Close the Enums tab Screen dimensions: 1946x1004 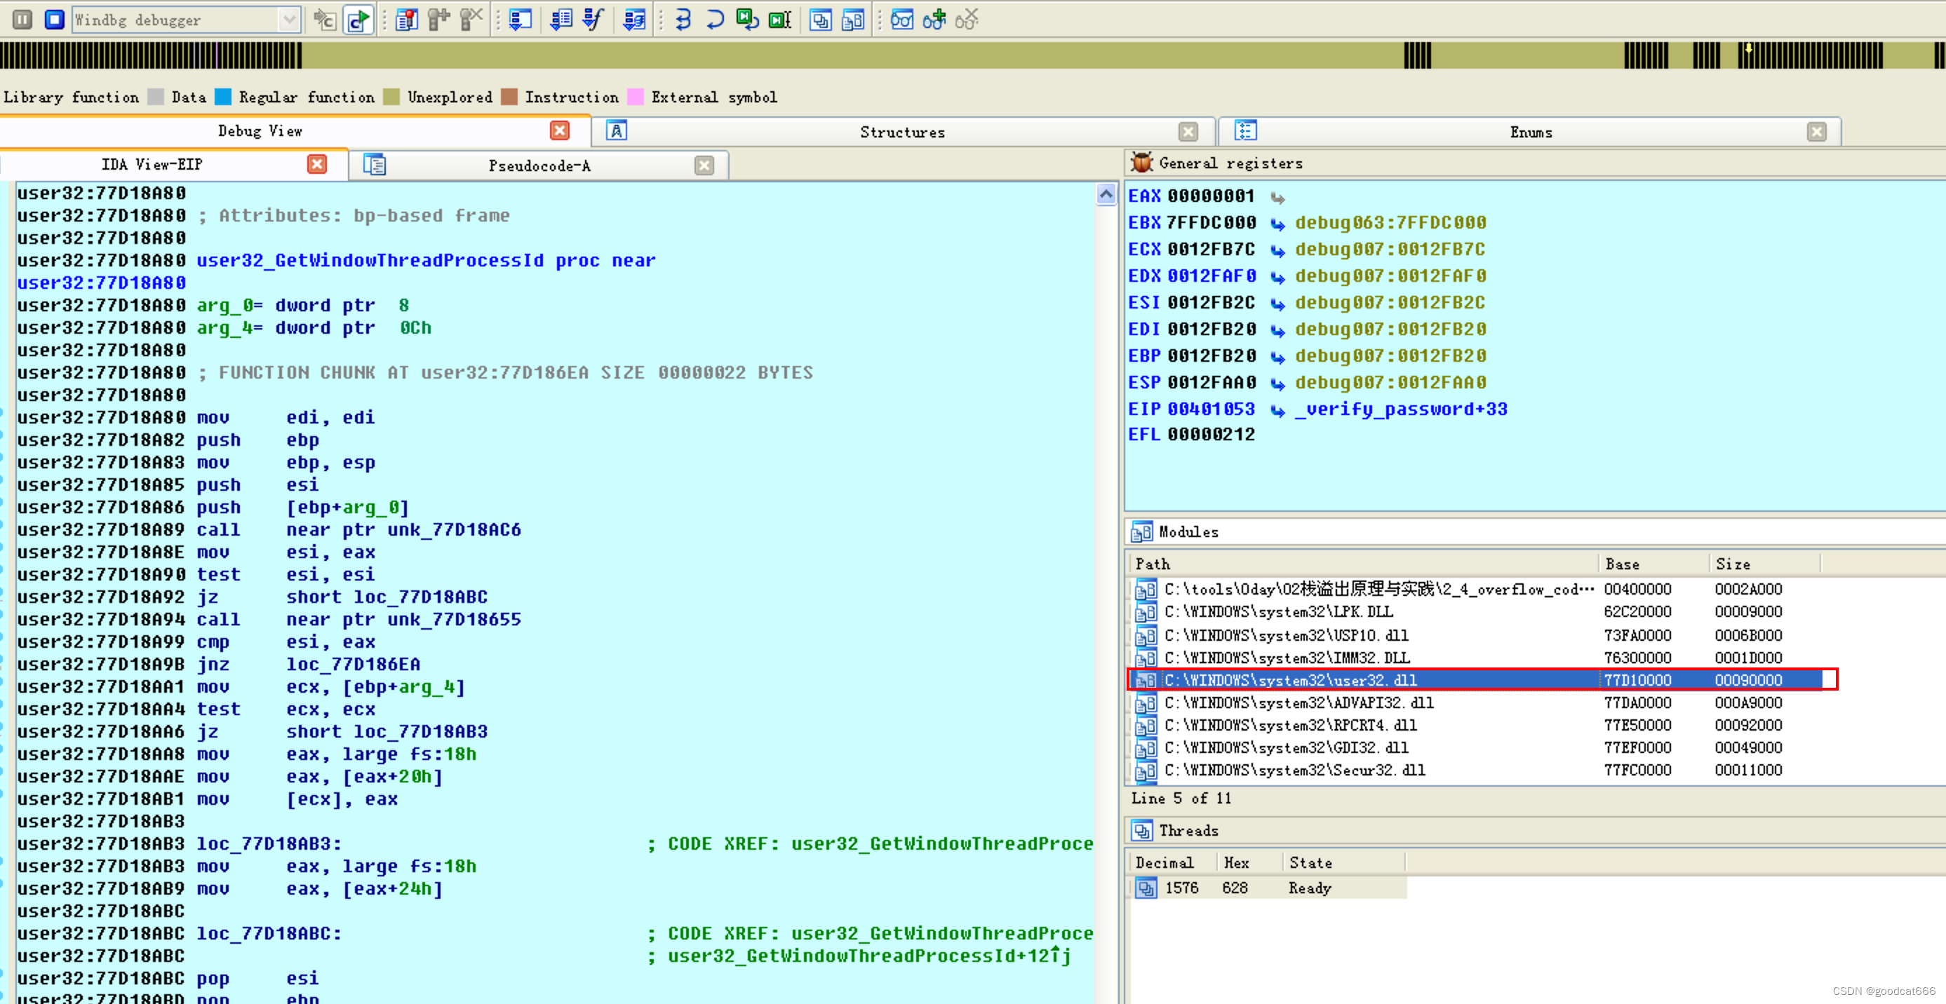tap(1817, 132)
